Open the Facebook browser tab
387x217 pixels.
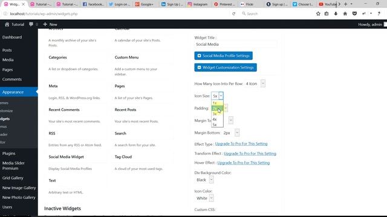click(x=93, y=4)
